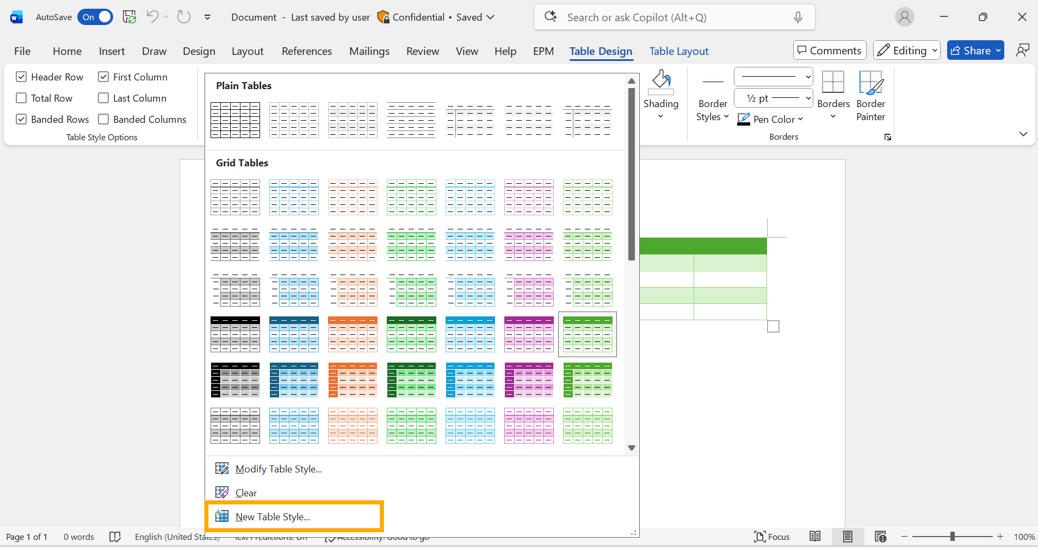Click English (United States) language status
1038x548 pixels.
pyautogui.click(x=177, y=537)
